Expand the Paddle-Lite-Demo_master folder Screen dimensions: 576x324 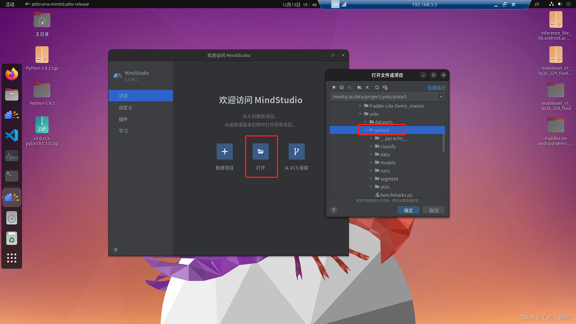pos(360,106)
